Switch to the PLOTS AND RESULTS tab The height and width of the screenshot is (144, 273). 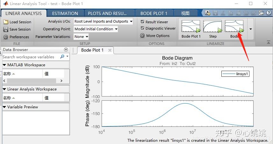107,13
